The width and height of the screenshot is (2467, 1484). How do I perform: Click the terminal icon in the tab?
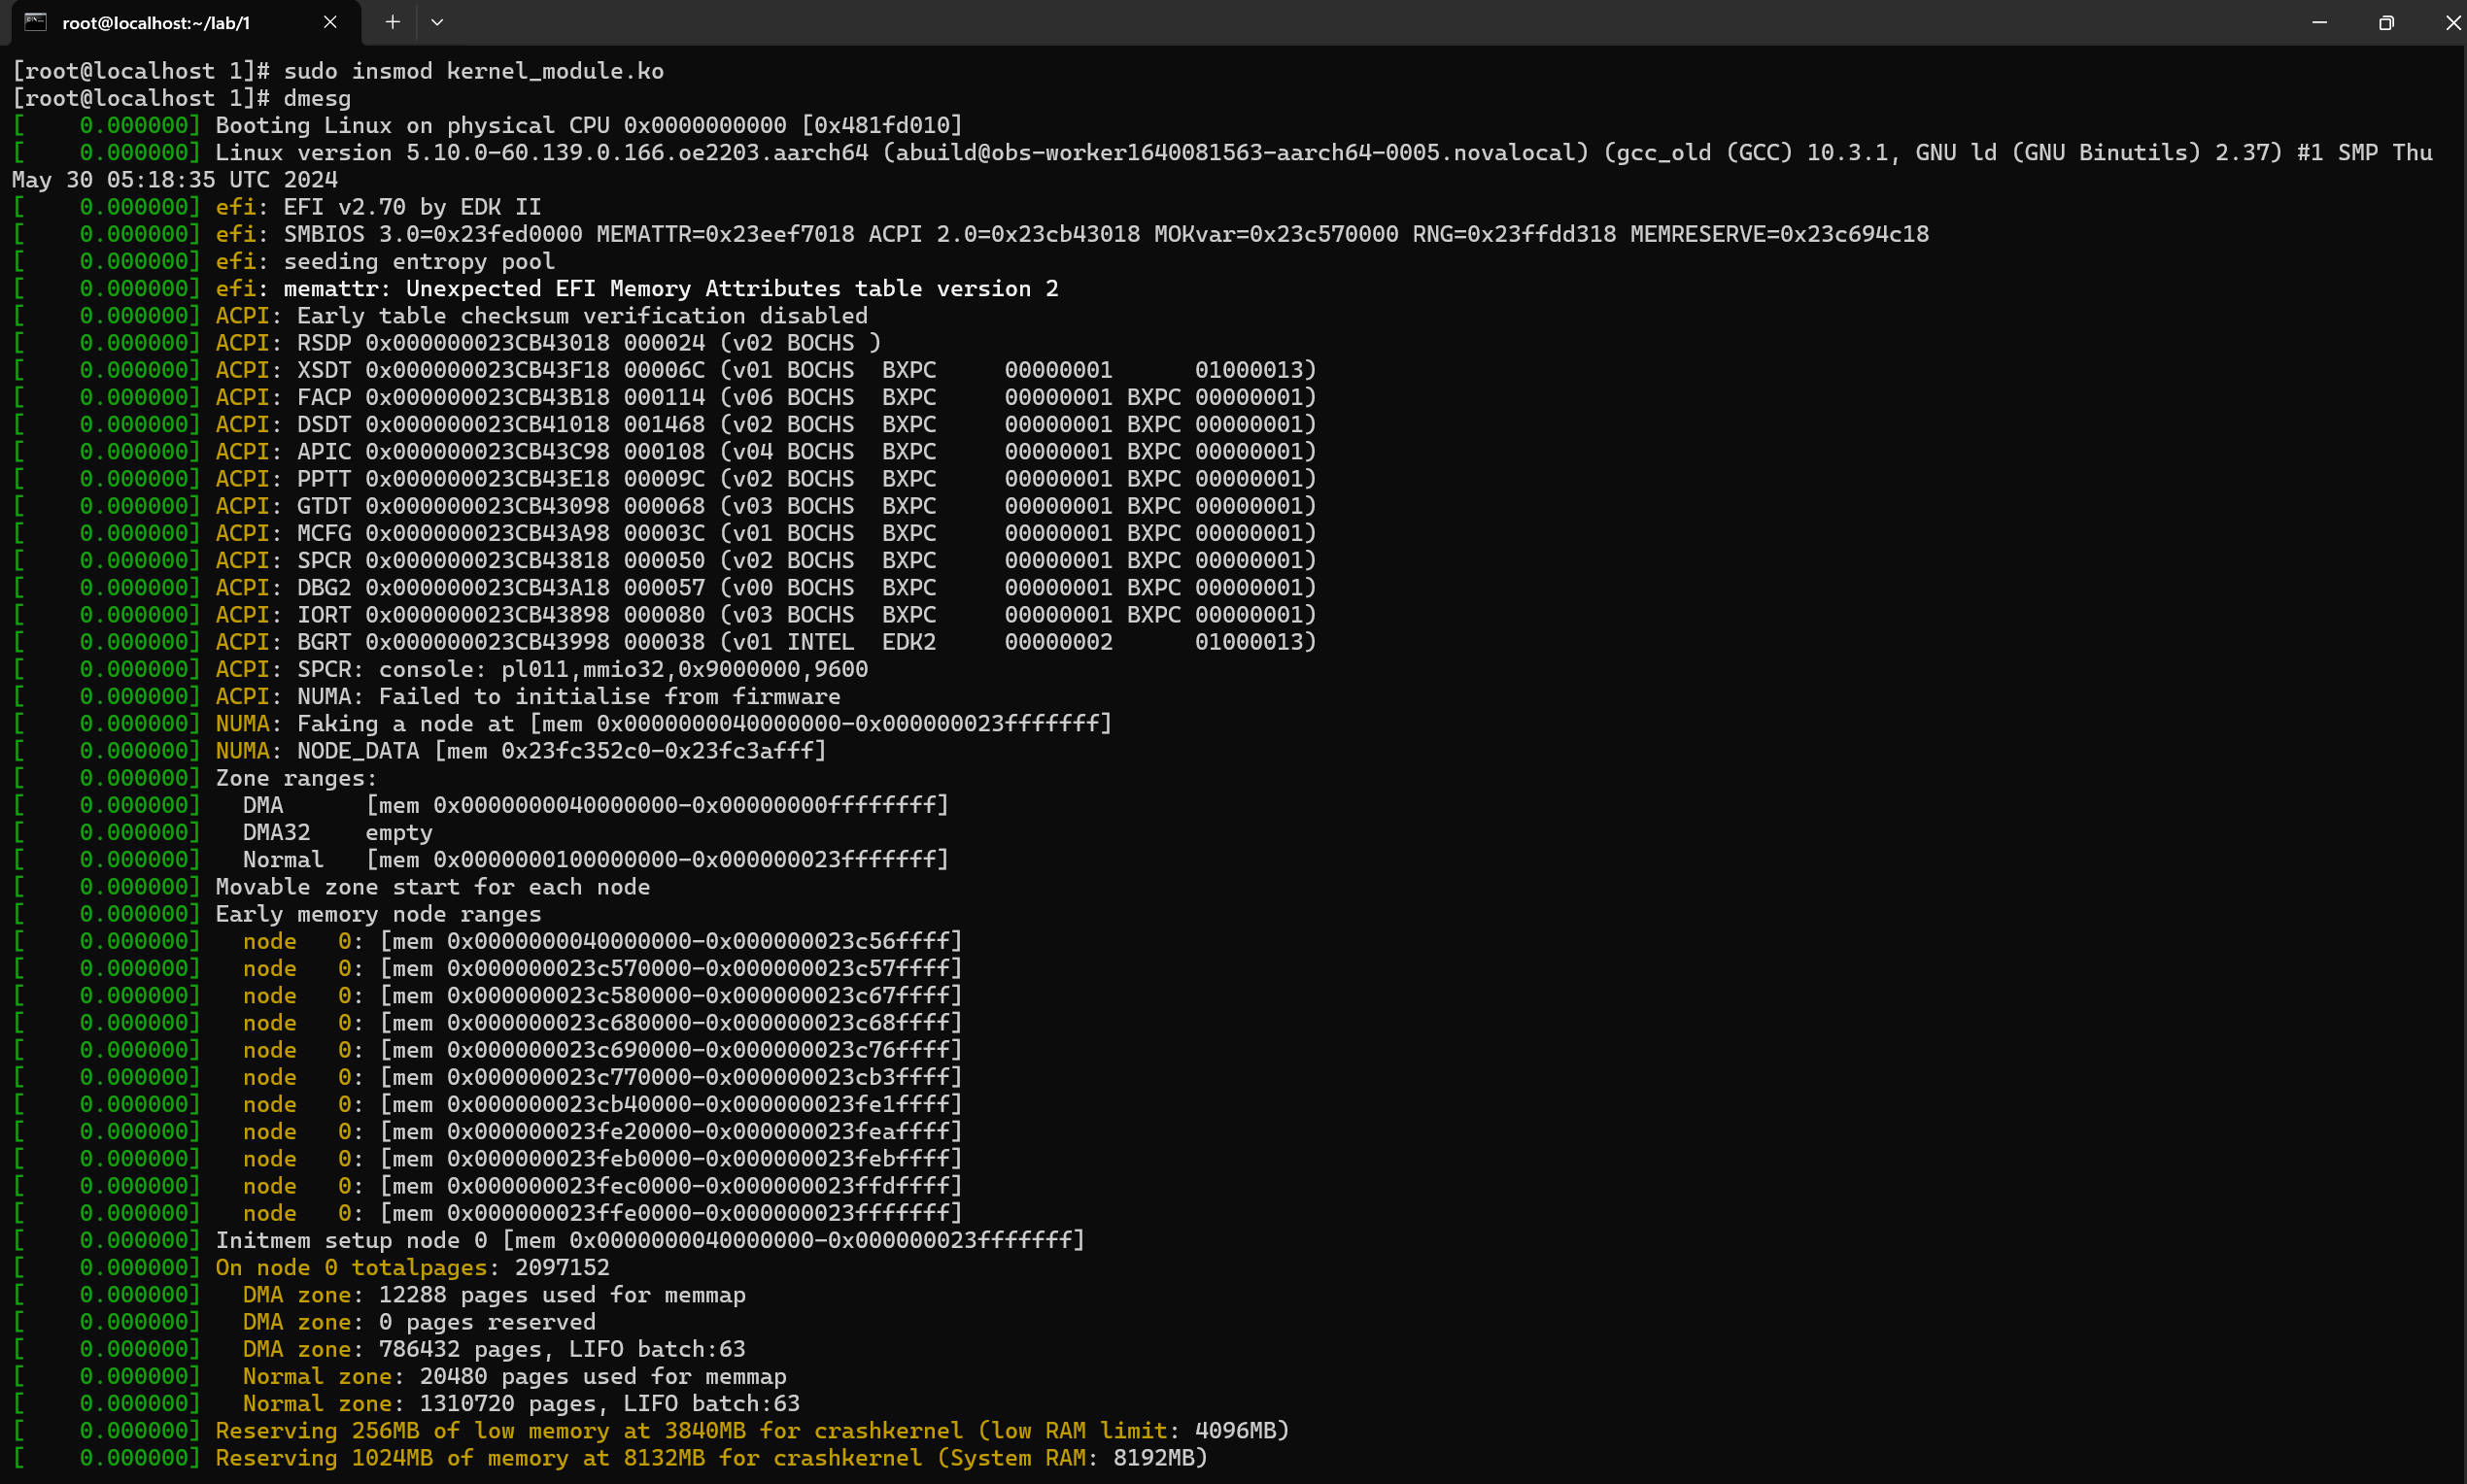click(36, 22)
